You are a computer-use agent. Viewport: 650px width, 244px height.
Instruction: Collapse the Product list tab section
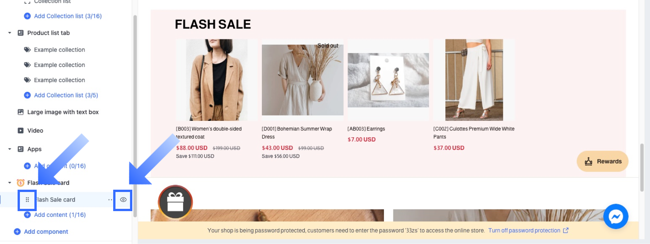click(x=10, y=33)
